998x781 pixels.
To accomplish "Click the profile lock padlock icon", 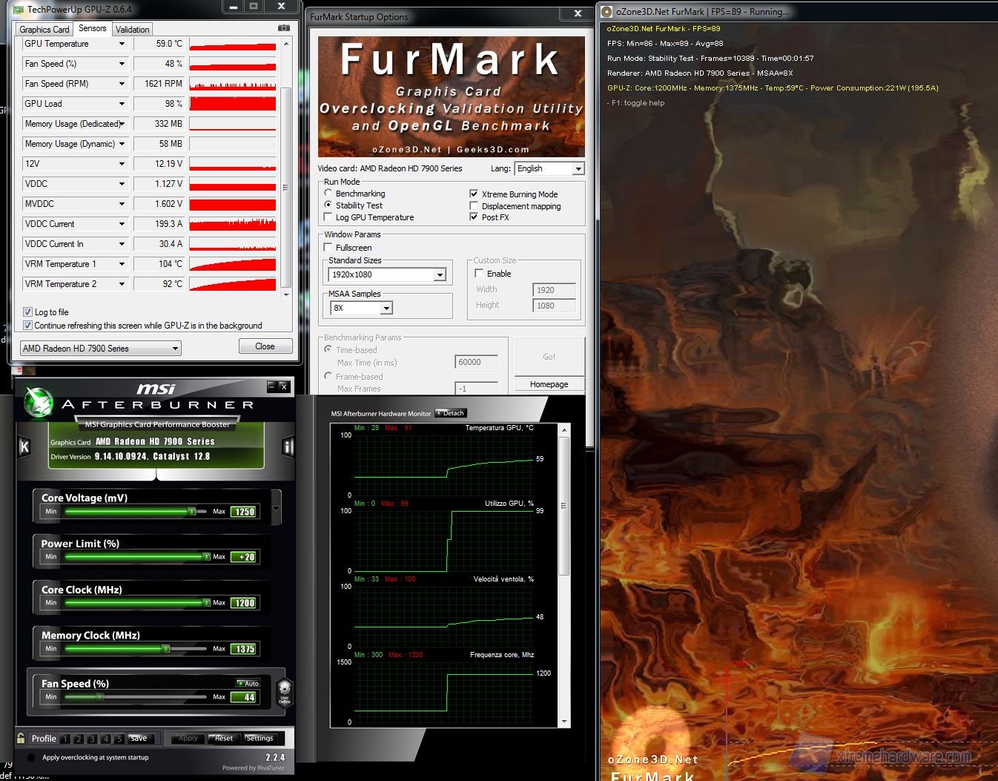I will coord(21,738).
